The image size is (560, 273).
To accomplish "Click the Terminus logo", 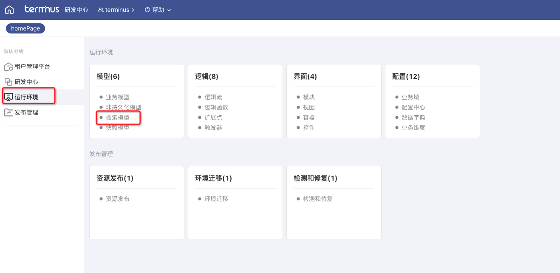I will pyautogui.click(x=42, y=9).
